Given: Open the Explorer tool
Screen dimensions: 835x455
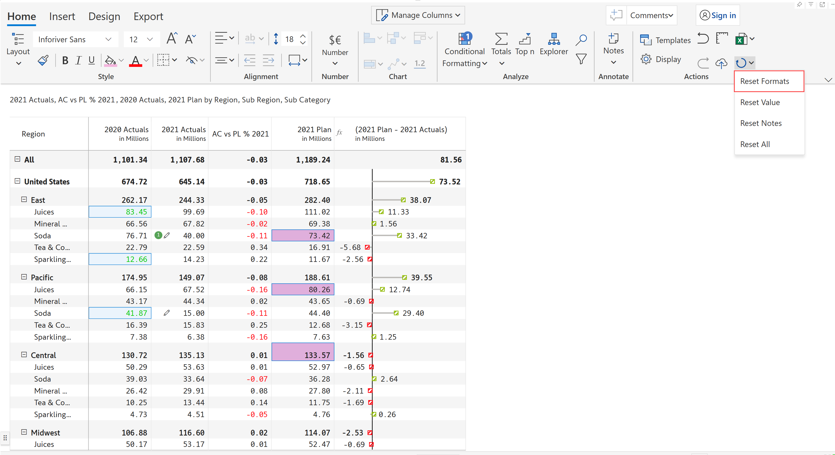Looking at the screenshot, I should click(554, 44).
